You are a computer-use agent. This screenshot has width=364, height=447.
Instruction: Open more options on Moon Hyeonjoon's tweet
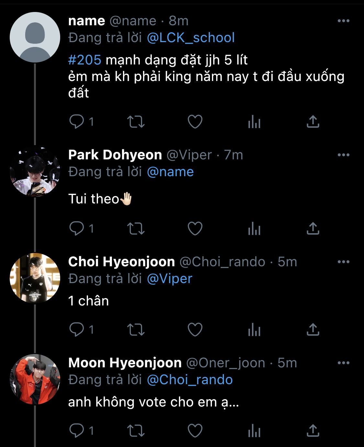click(x=343, y=363)
